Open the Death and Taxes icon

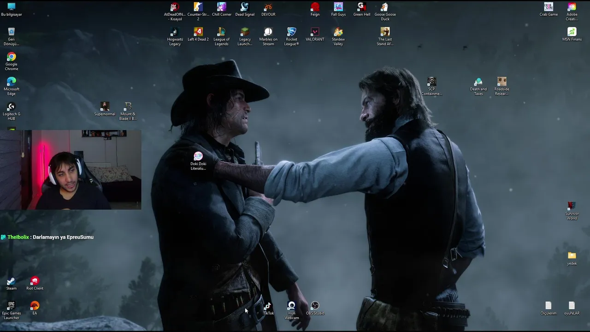tap(478, 86)
